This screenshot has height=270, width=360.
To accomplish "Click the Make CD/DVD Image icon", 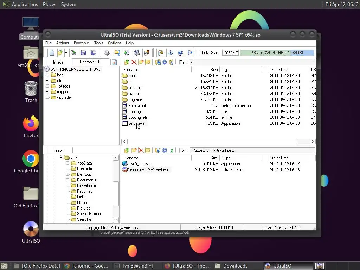I will tap(107, 53).
